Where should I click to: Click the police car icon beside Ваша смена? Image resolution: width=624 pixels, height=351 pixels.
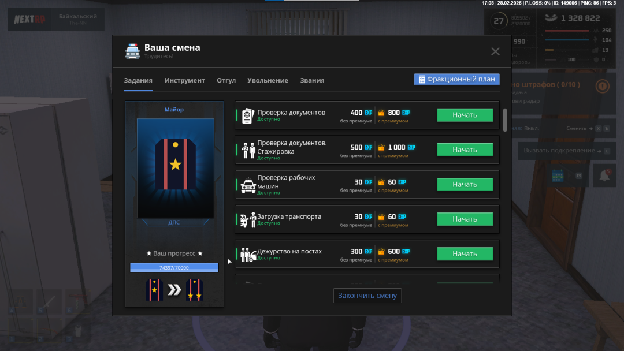point(132,51)
